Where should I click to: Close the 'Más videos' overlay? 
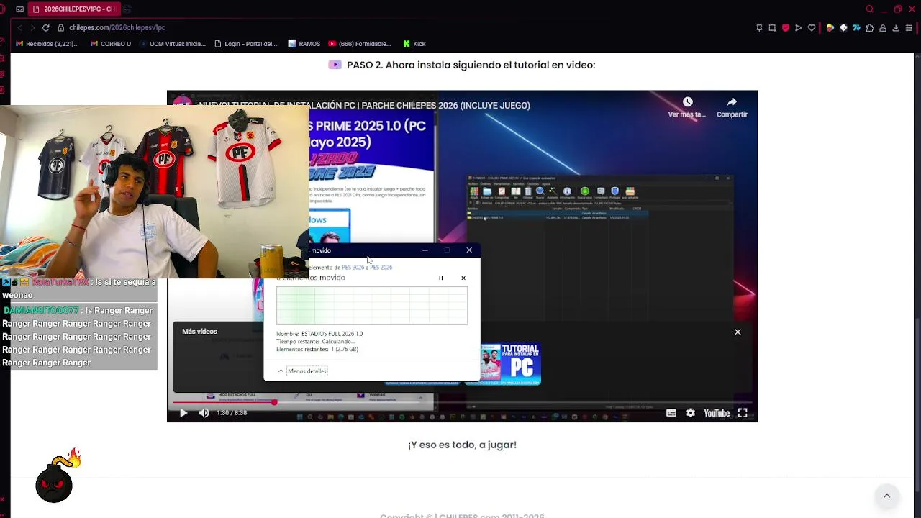pyautogui.click(x=738, y=332)
